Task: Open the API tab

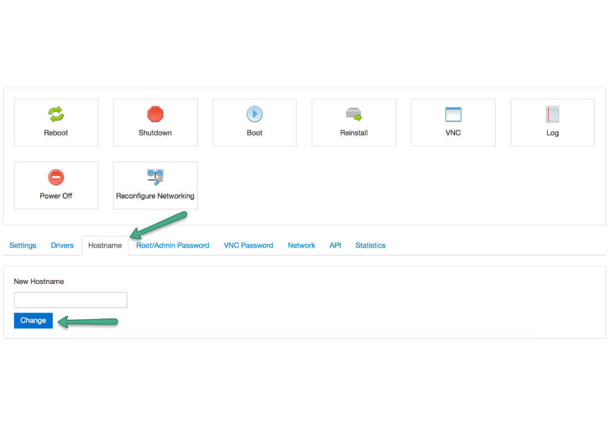Action: (x=335, y=245)
